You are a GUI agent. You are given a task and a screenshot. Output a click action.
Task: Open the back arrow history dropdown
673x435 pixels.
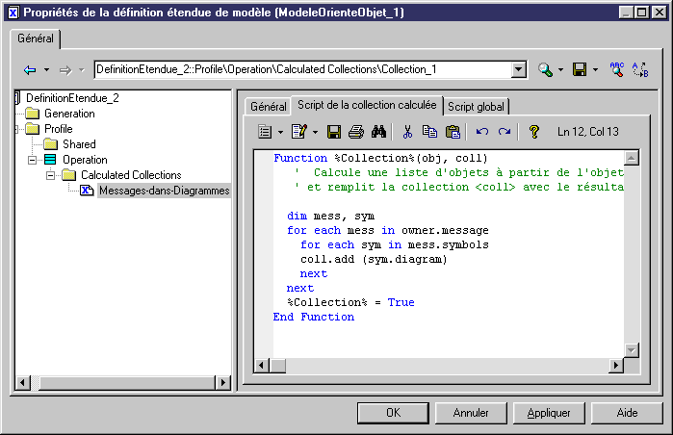point(46,70)
